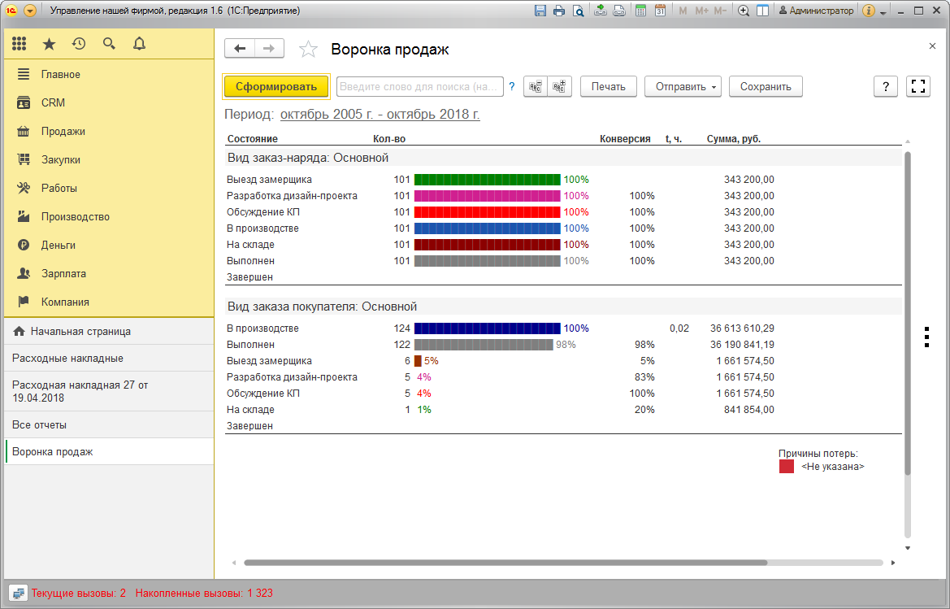The width and height of the screenshot is (950, 609).
Task: Toggle full screen mode for the report
Action: [x=917, y=87]
